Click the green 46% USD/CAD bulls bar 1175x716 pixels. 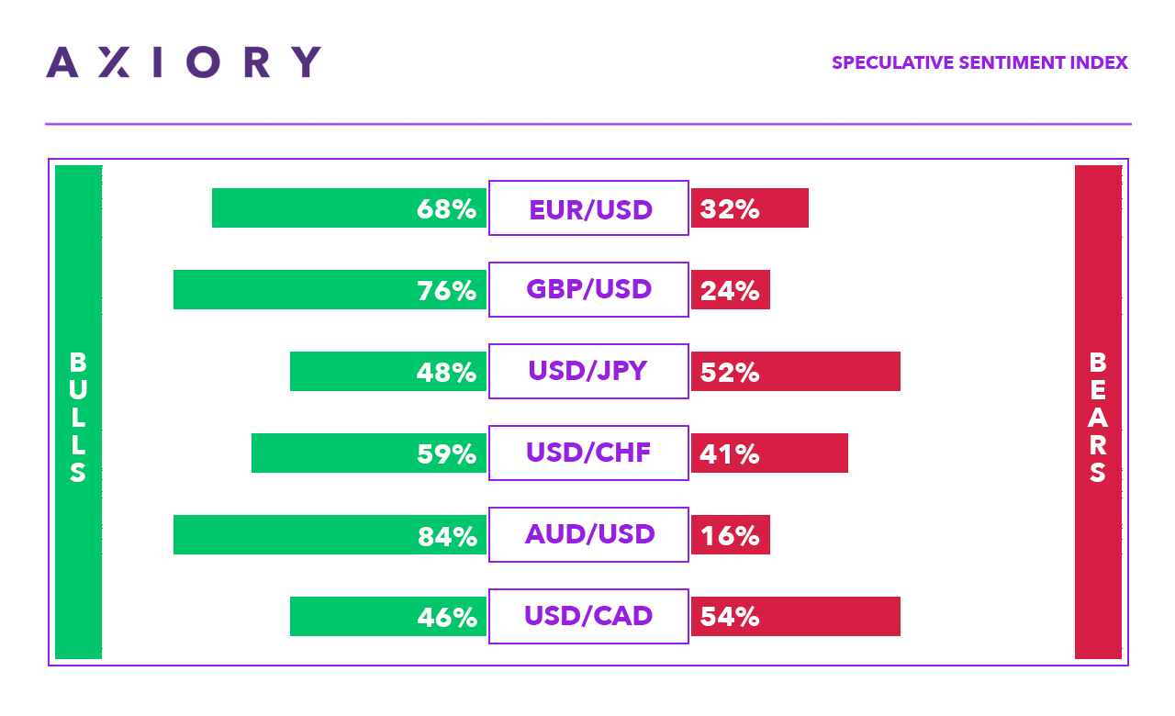click(388, 617)
